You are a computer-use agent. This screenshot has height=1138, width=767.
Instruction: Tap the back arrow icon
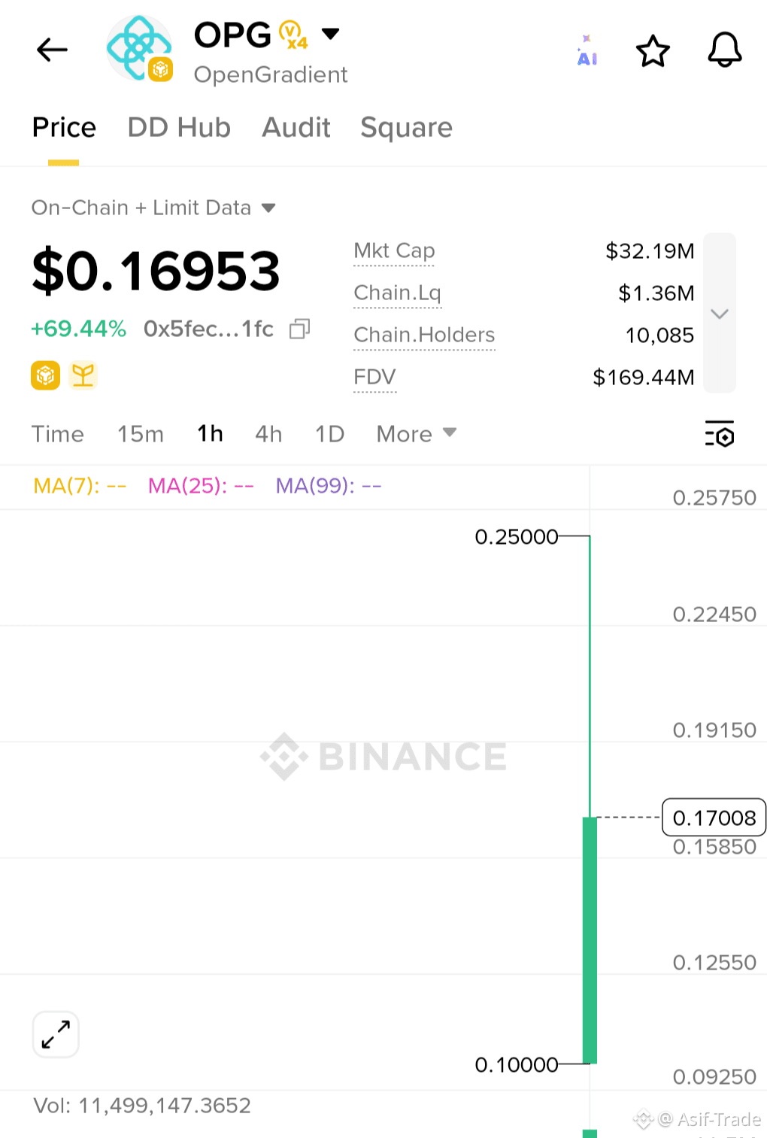tap(52, 50)
